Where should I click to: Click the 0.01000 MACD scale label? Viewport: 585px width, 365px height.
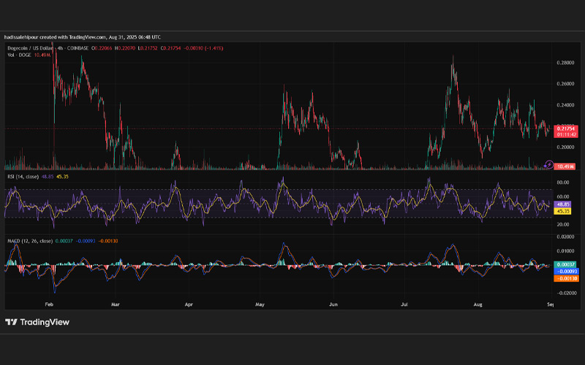[565, 251]
